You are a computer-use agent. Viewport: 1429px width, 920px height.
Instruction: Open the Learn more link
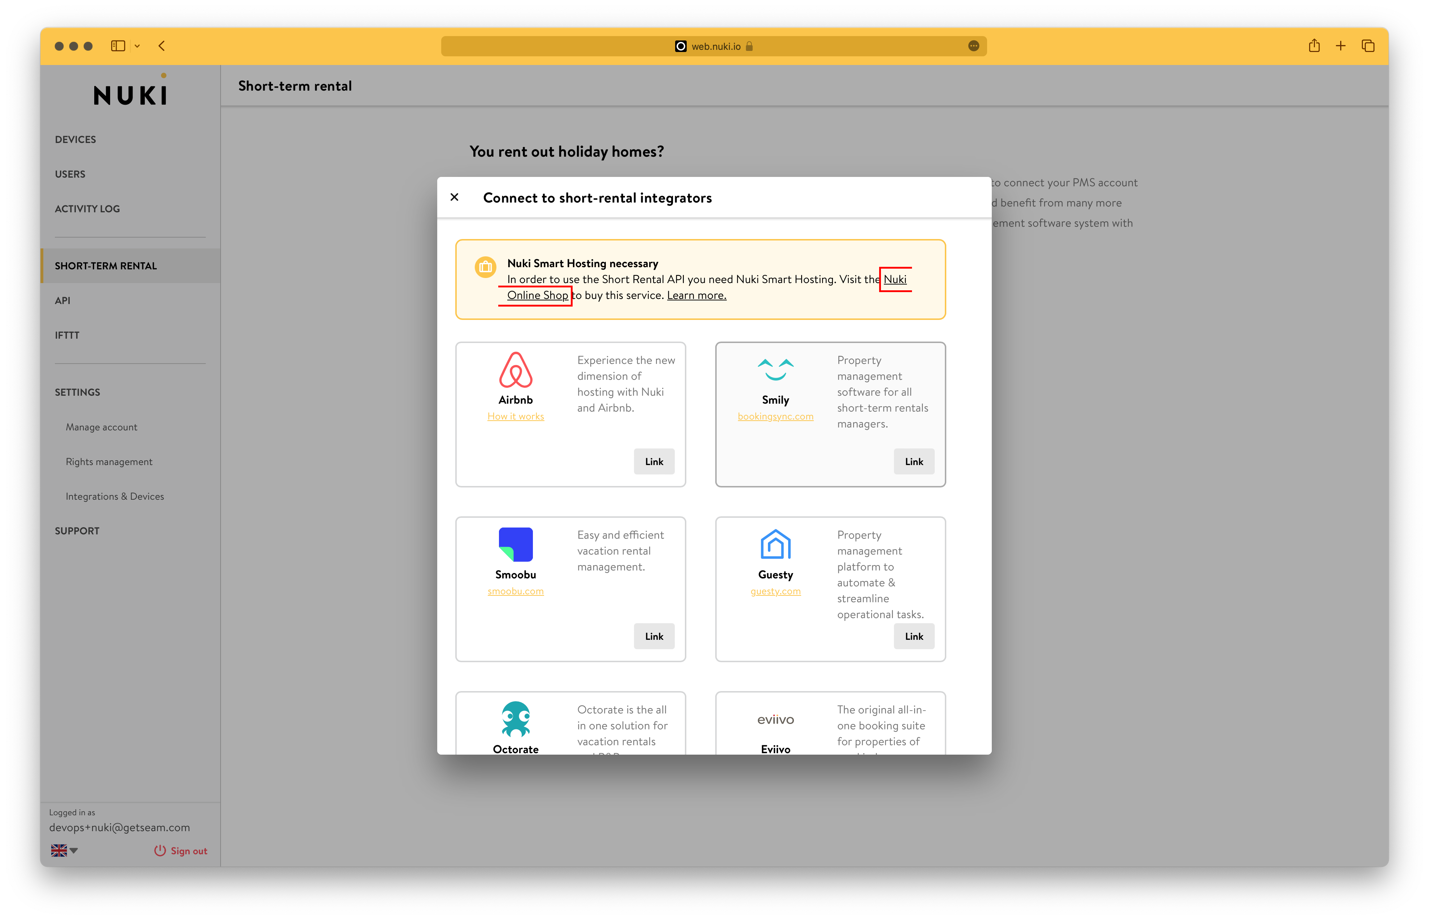point(696,295)
